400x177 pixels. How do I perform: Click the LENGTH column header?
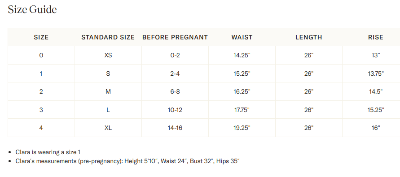(x=309, y=37)
